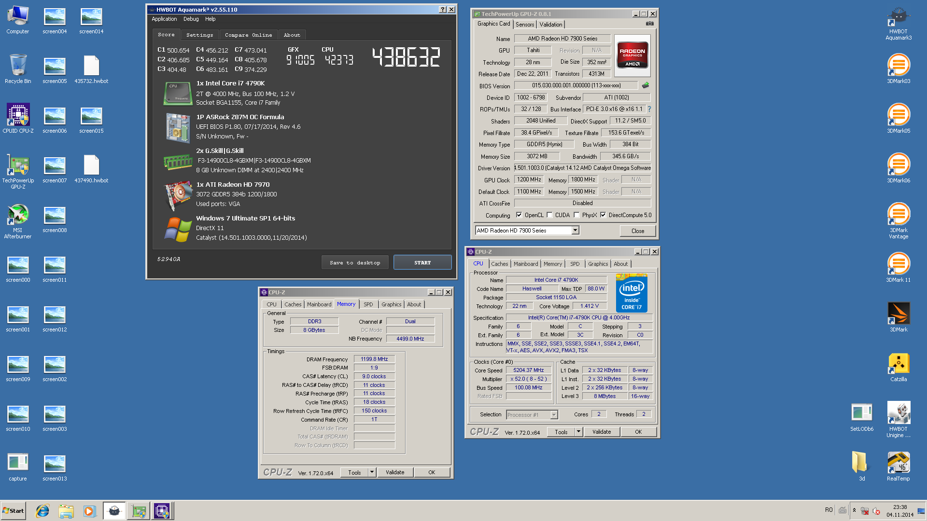Click Tools button in CPU-Z Memory window

pos(354,472)
